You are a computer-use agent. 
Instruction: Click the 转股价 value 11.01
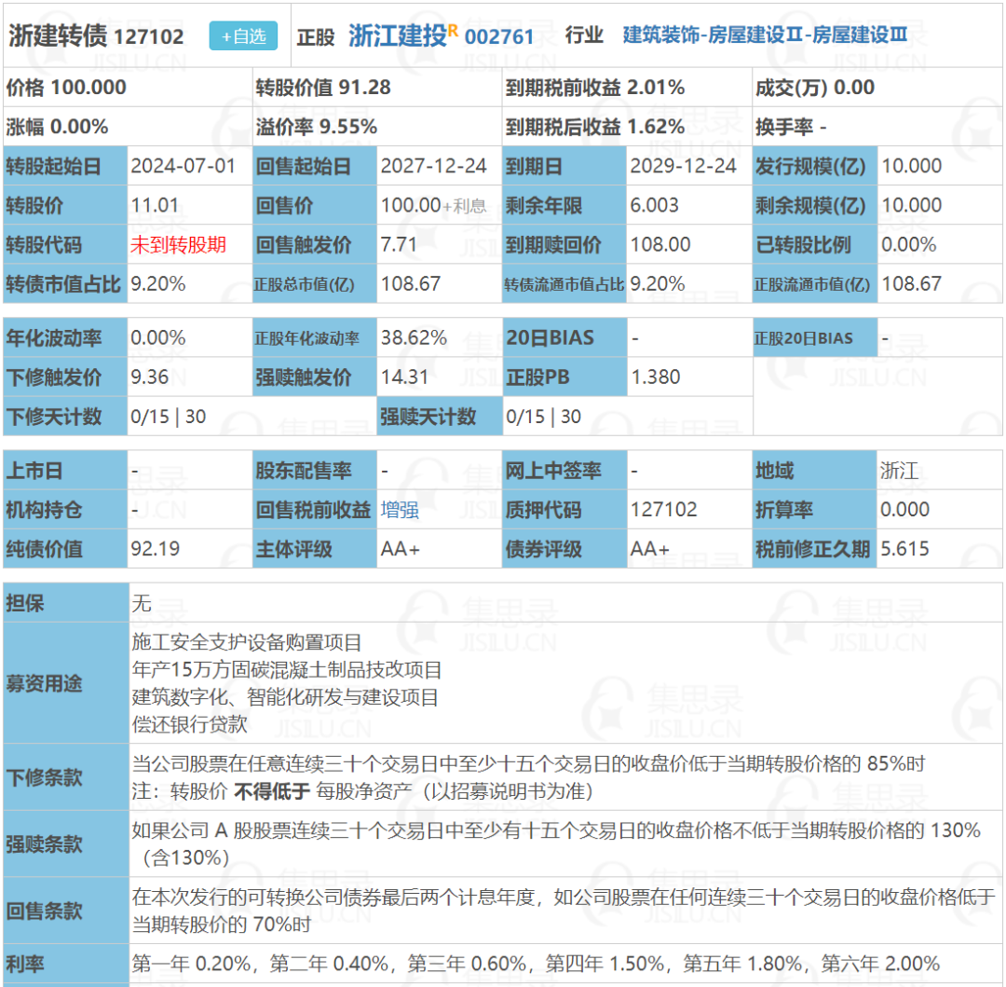(155, 205)
